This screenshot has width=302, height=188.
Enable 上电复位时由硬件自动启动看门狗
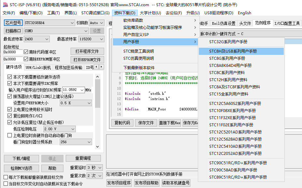pyautogui.click(x=9, y=135)
